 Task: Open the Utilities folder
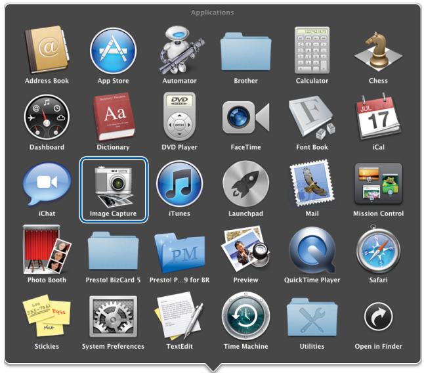pyautogui.click(x=312, y=317)
